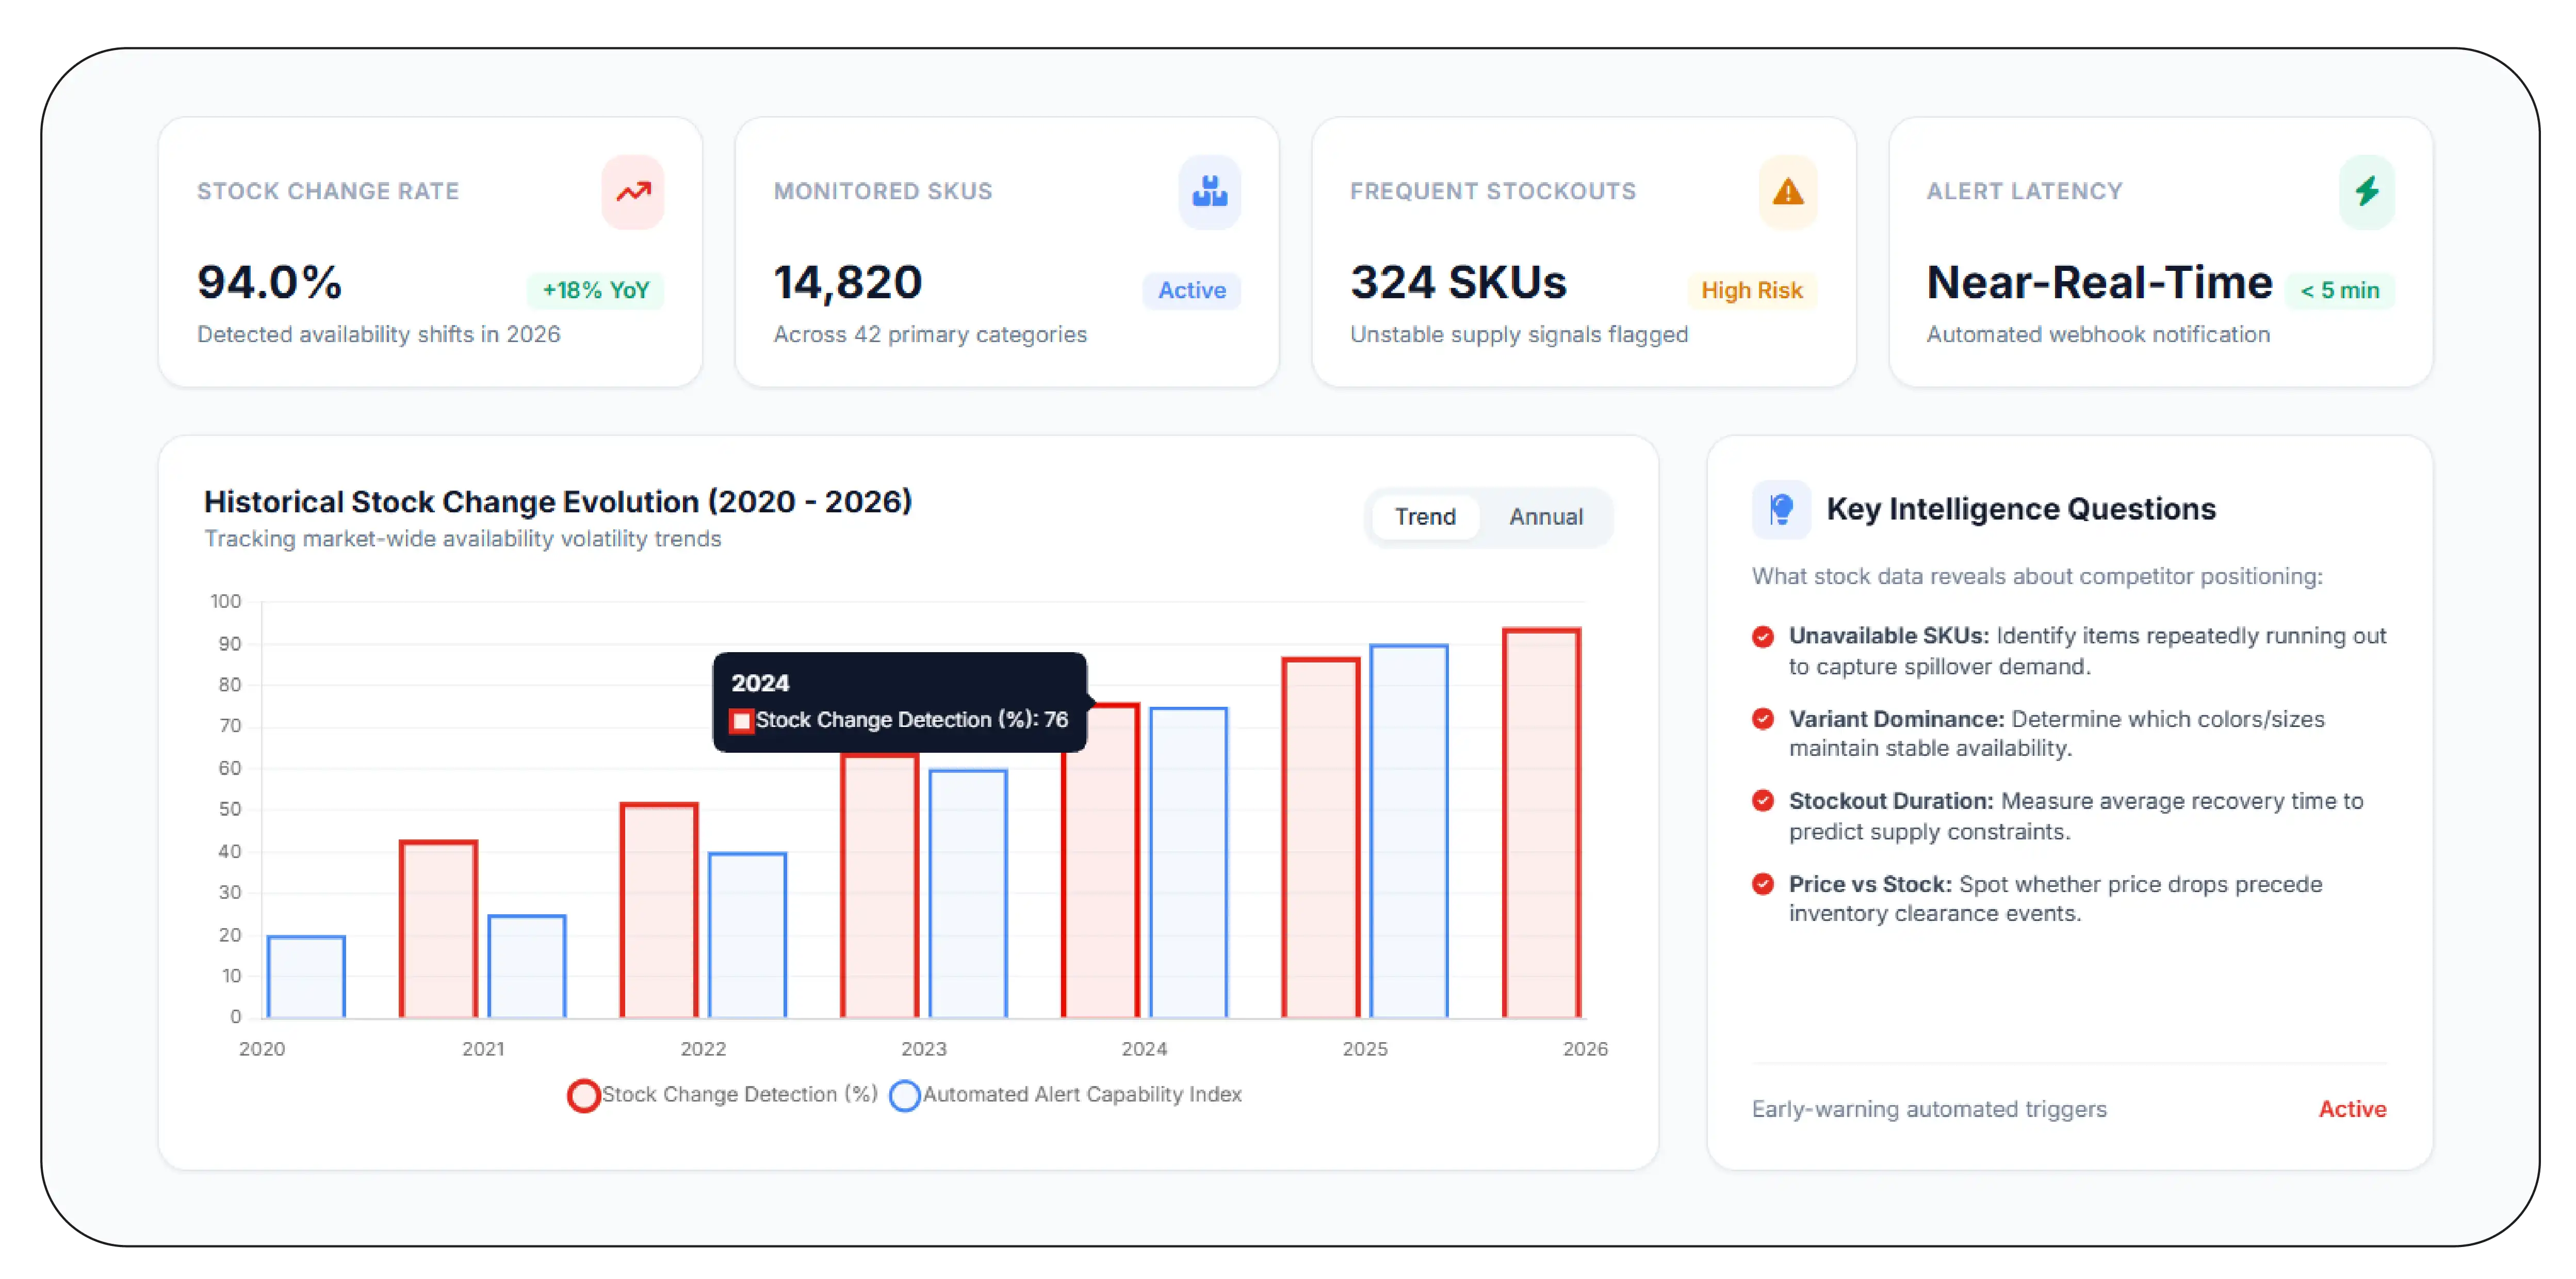This screenshot has width=2576, height=1279.
Task: Click 'Early-warning automated triggers' text
Action: [x=1929, y=1109]
